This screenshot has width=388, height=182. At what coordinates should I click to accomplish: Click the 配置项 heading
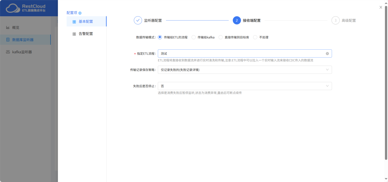click(72, 13)
